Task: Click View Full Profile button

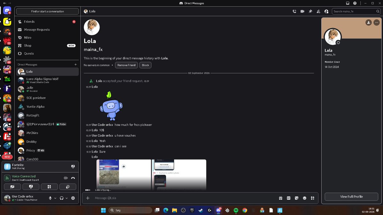Action: (351, 197)
